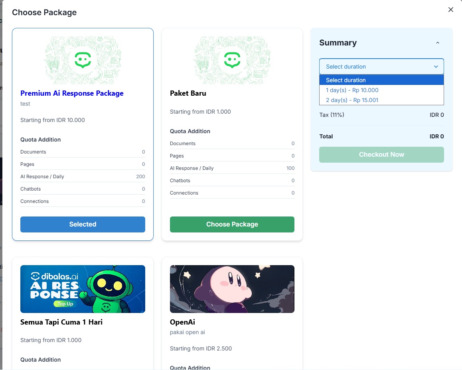Click the Semua Tapi Cuma 1 Hari title

click(x=61, y=322)
